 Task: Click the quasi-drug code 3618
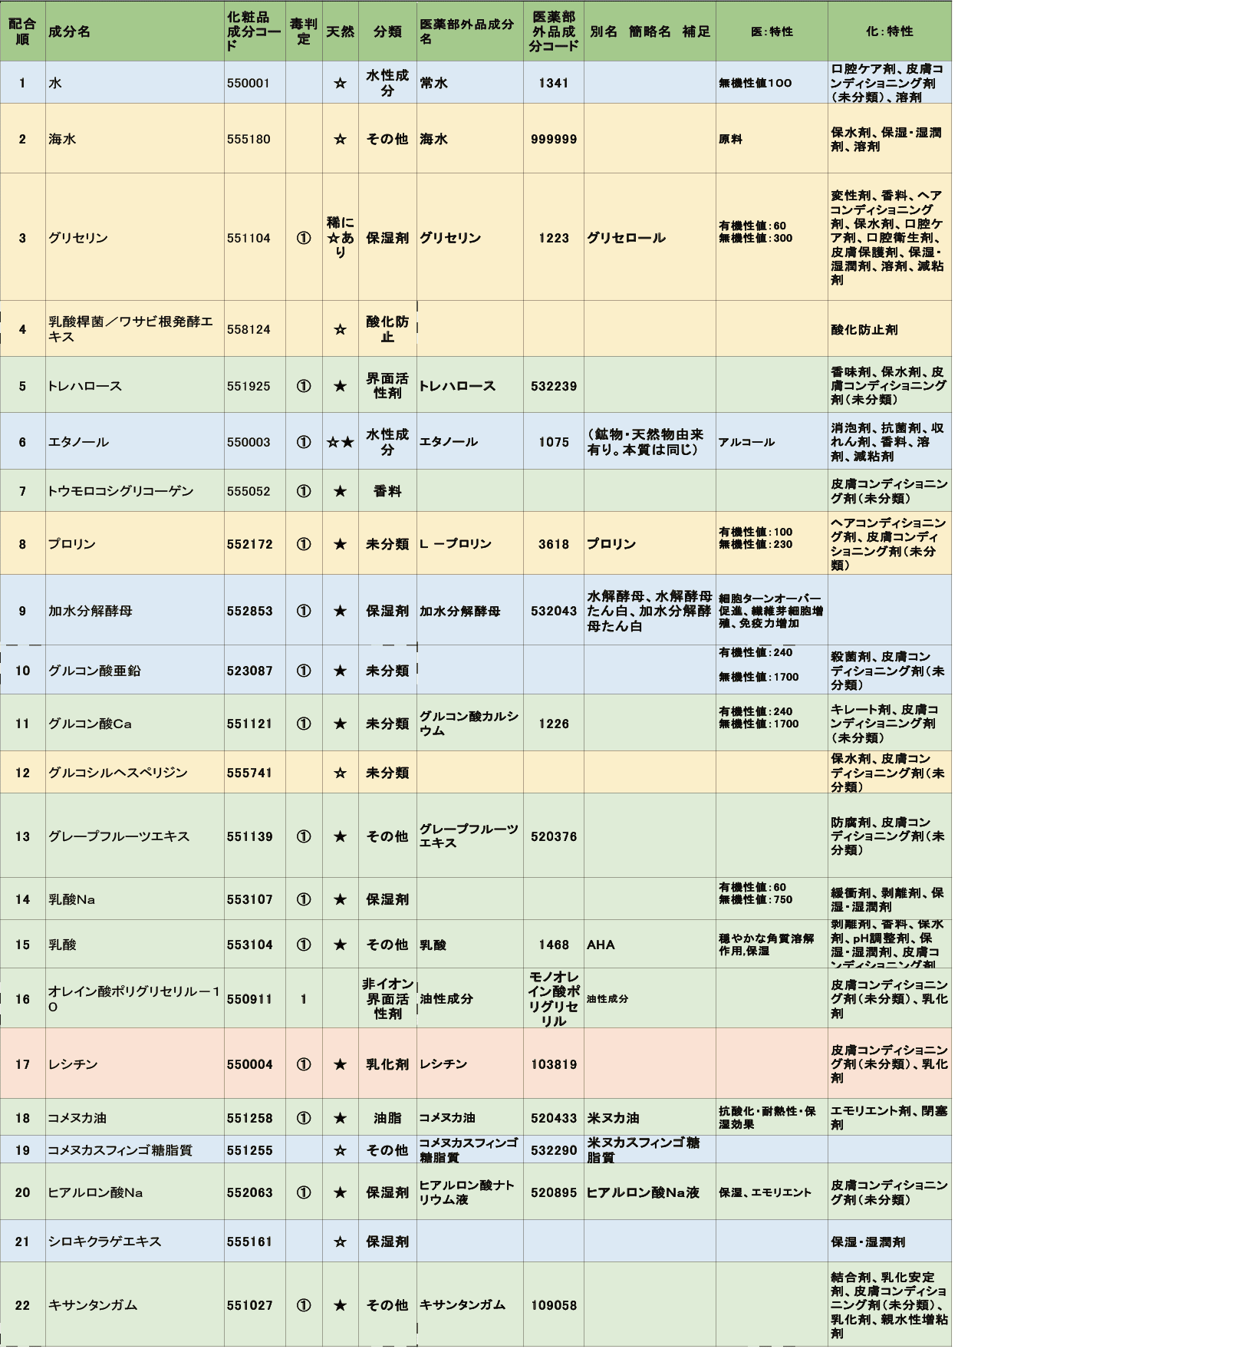pyautogui.click(x=554, y=543)
